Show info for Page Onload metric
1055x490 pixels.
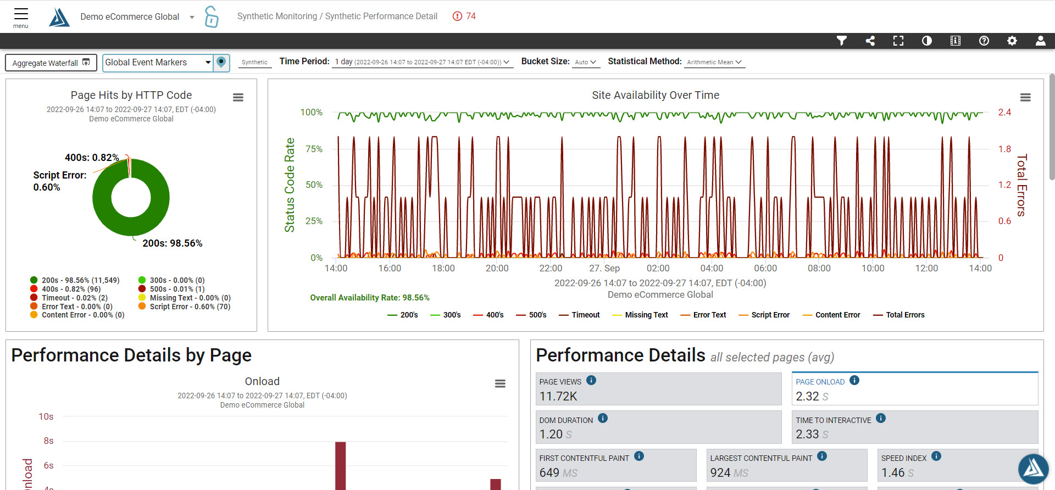(854, 380)
